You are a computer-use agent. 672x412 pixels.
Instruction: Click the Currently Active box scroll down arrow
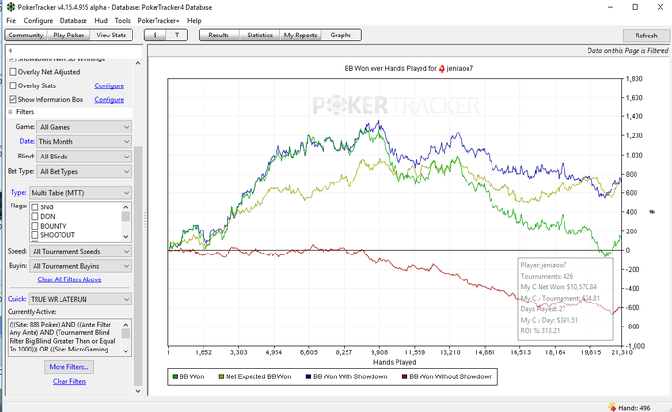[126, 351]
